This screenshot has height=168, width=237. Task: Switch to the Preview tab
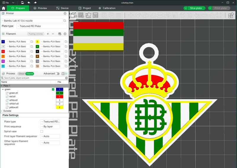(40, 8)
